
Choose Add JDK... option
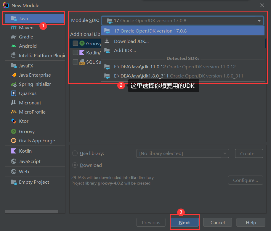click(183, 50)
